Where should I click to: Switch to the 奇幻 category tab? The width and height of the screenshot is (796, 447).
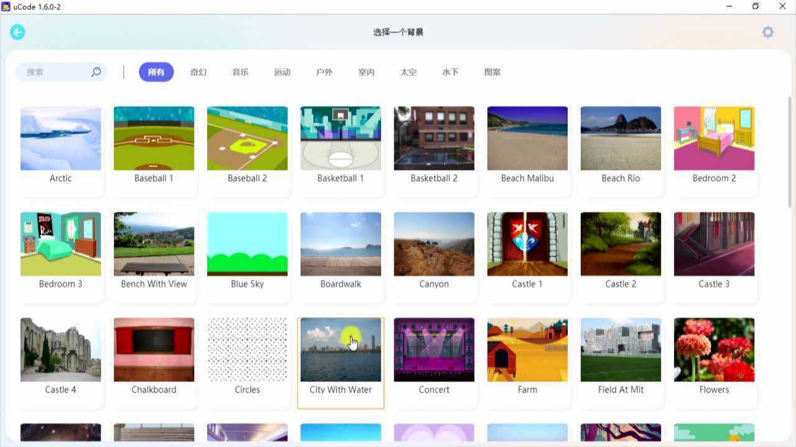(x=198, y=72)
